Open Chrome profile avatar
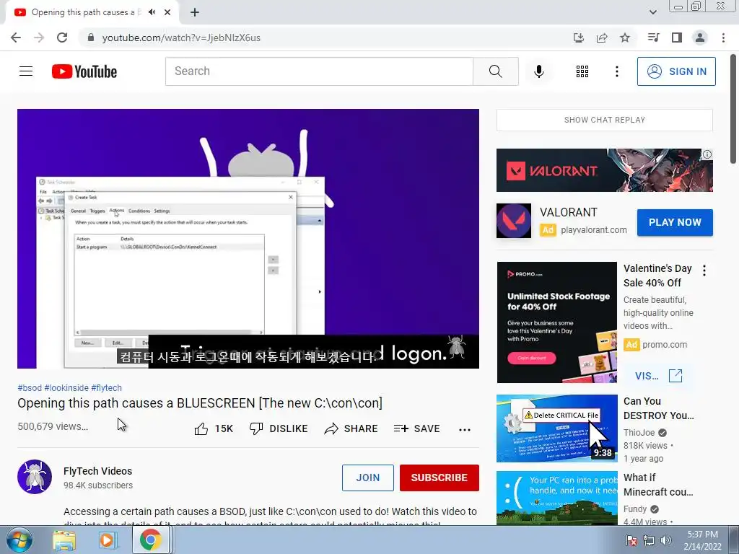 coord(700,38)
